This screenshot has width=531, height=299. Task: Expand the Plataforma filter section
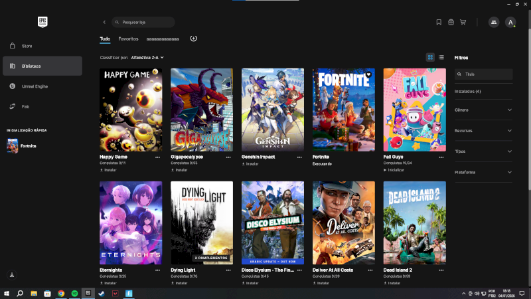tap(483, 172)
